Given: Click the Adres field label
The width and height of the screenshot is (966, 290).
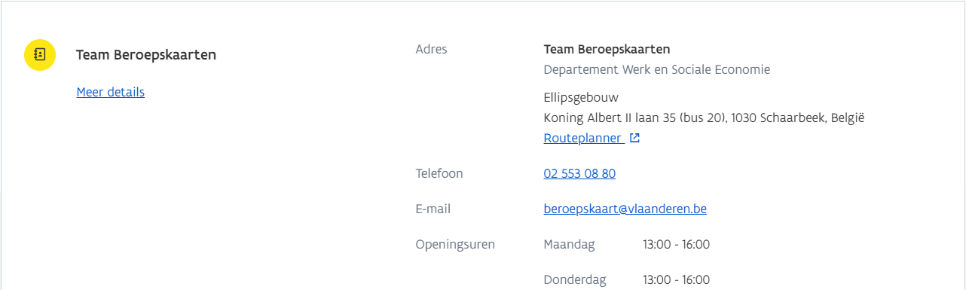Looking at the screenshot, I should [431, 50].
